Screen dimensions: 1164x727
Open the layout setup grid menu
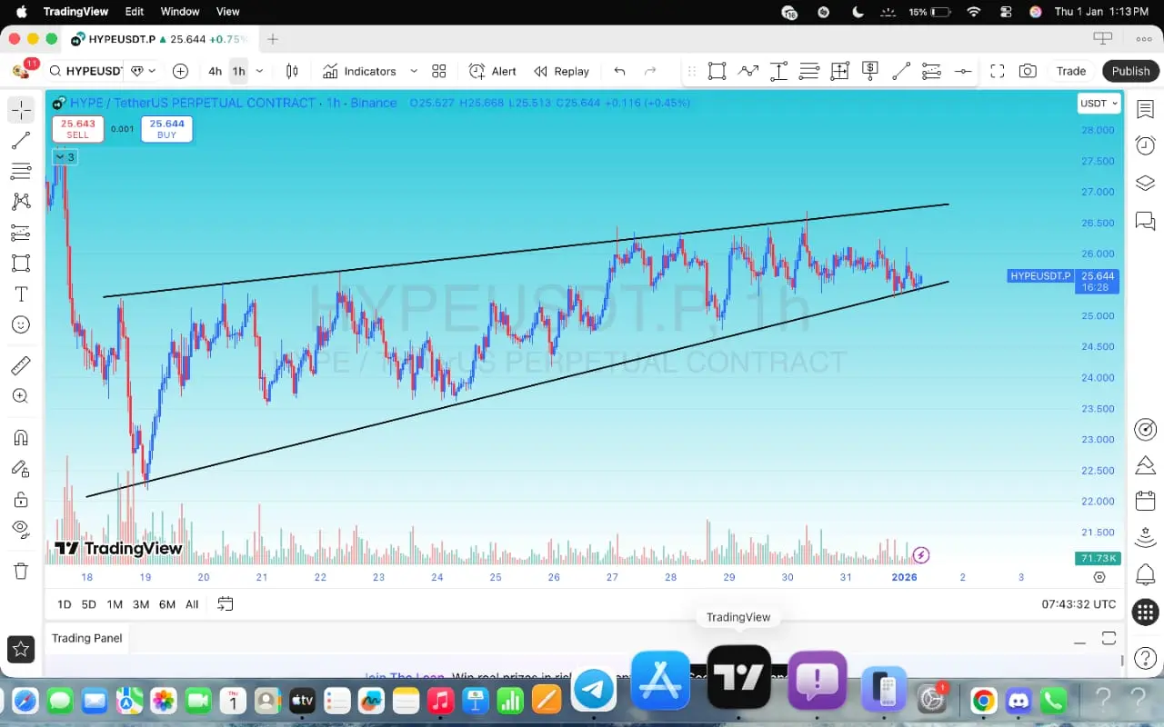pos(439,71)
